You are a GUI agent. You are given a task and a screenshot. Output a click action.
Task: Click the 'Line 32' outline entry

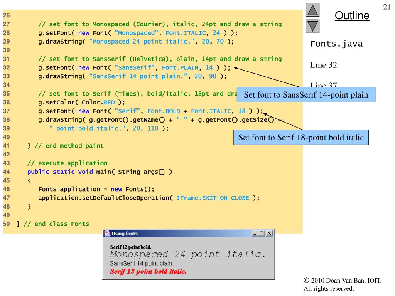324,65
